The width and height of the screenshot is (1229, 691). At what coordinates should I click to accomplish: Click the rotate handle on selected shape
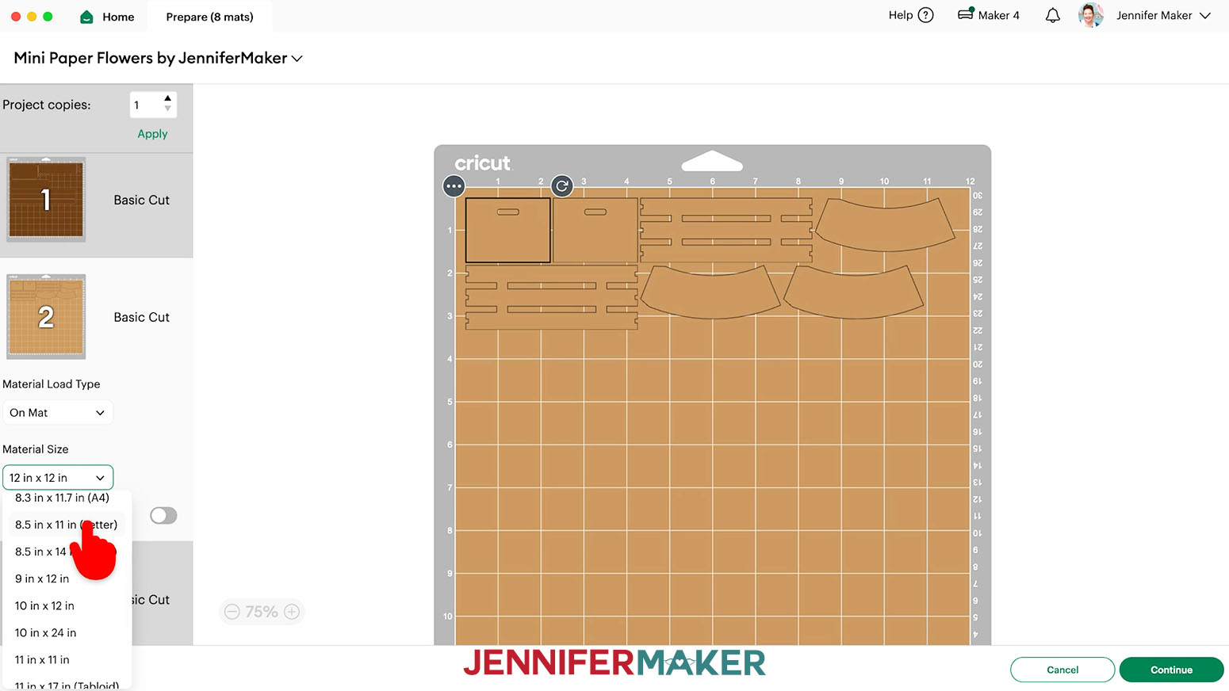562,186
